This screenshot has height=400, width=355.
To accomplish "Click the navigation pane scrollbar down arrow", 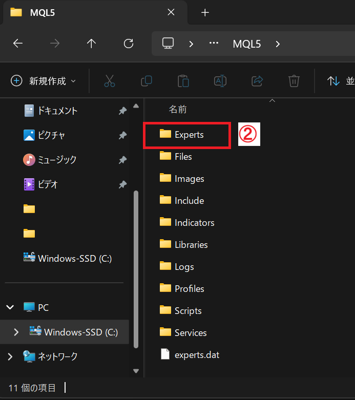I will point(136,371).
